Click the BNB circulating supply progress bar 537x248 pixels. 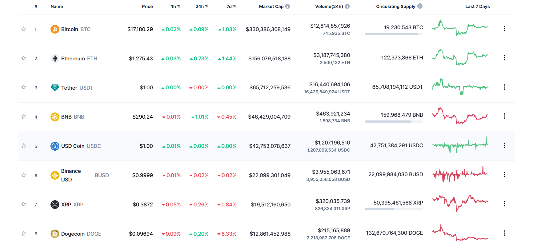[x=394, y=122]
